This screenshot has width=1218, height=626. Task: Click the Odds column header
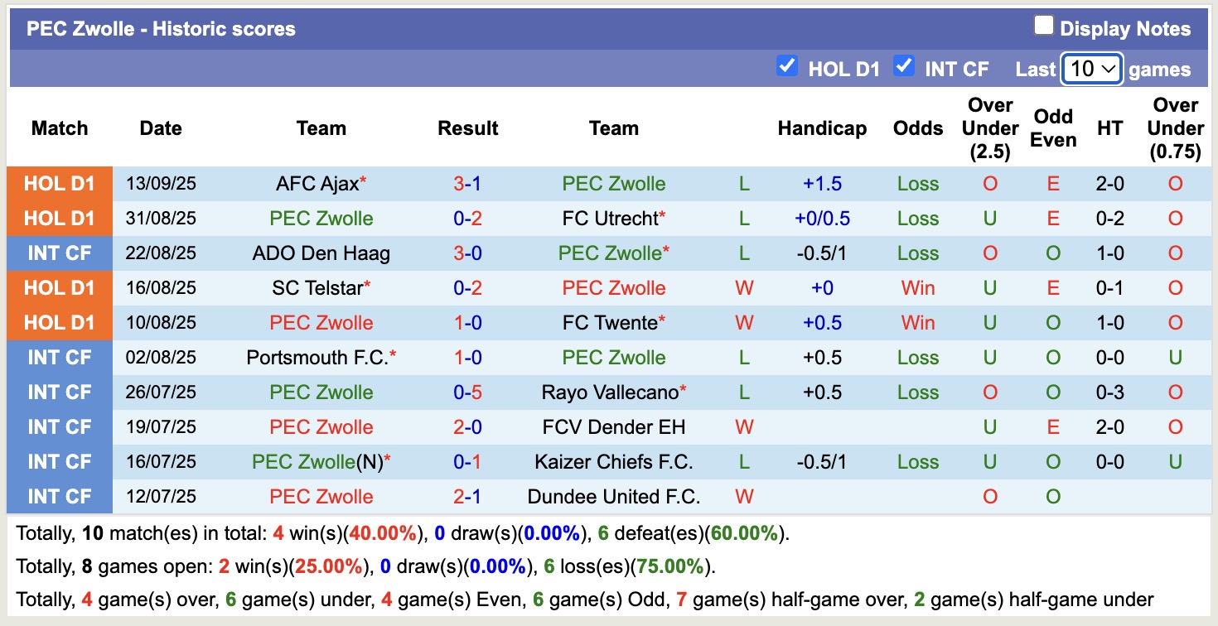917,128
